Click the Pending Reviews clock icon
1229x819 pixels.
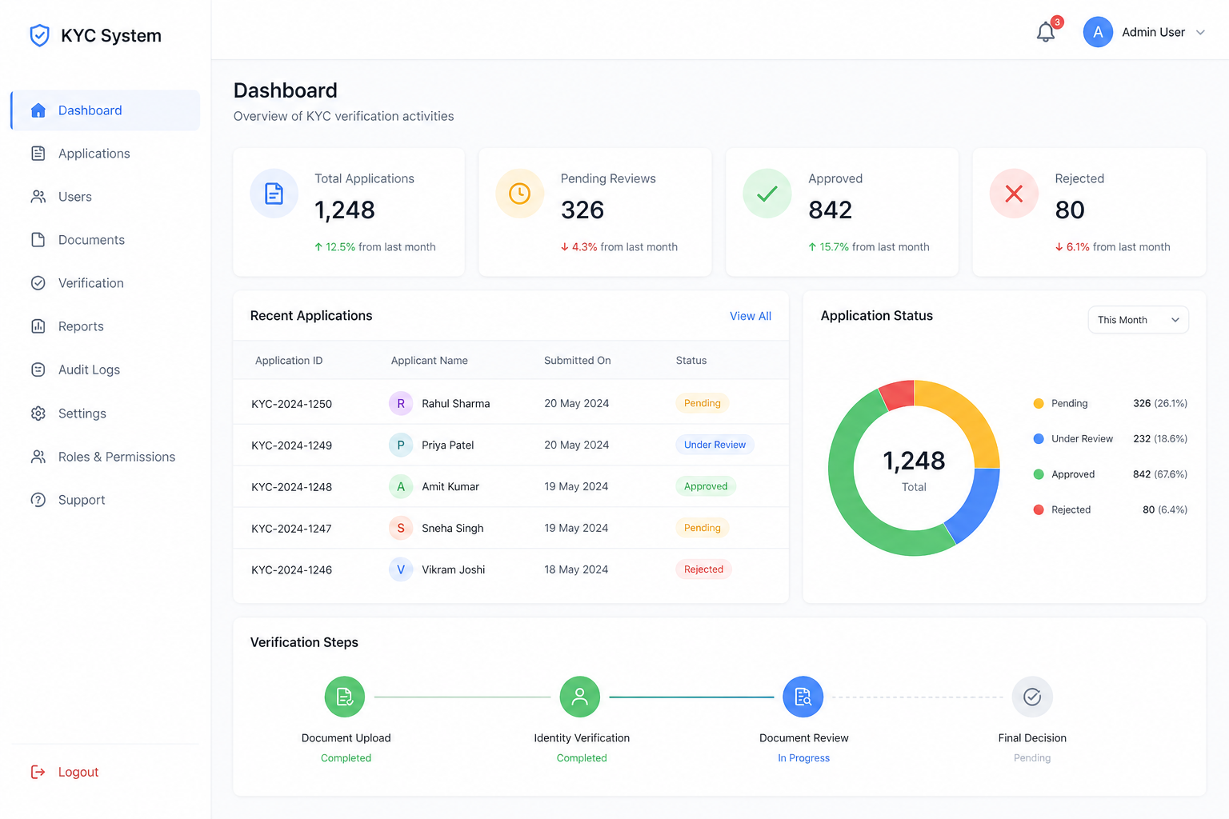[x=520, y=194]
